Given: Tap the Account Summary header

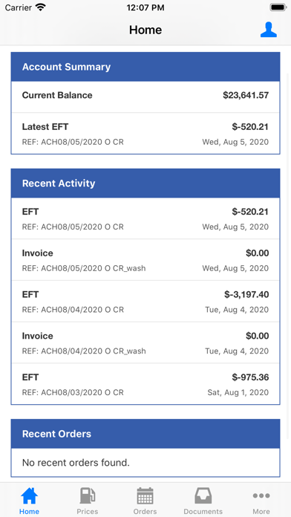Looking at the screenshot, I should 145,67.
